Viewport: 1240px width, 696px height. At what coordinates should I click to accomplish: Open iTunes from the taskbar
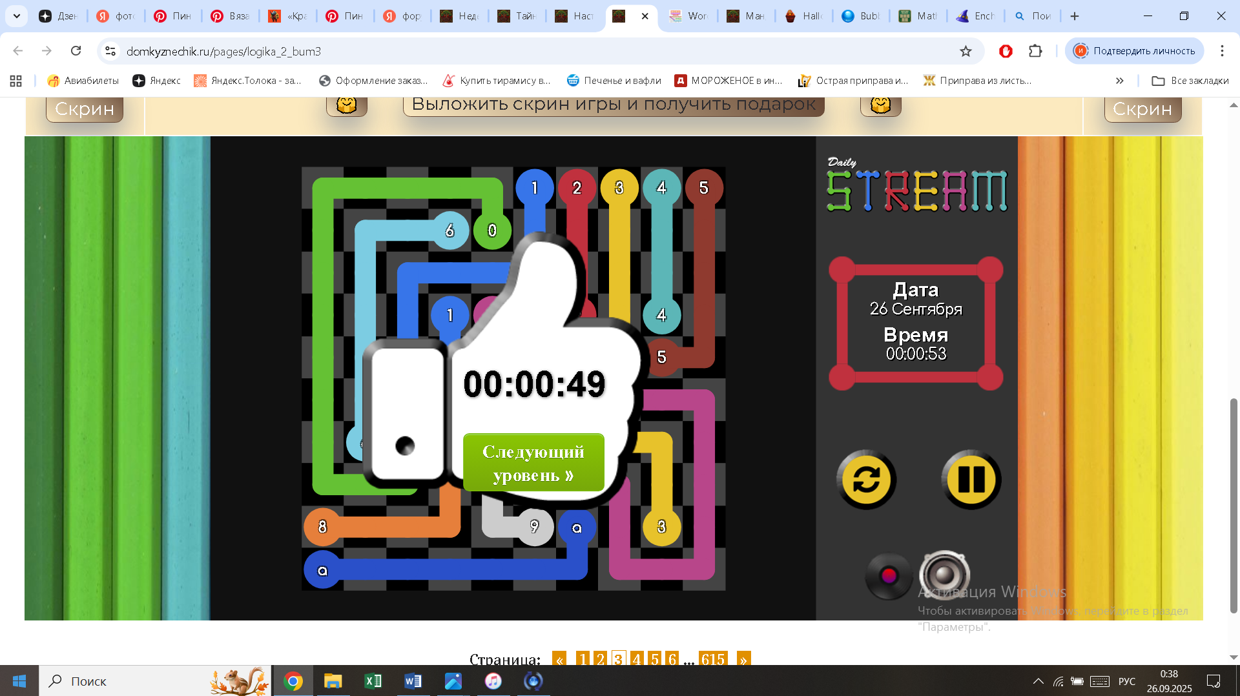coord(493,681)
